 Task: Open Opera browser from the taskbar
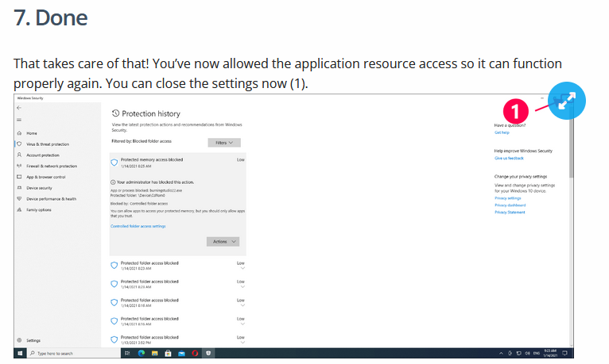pyautogui.click(x=194, y=353)
